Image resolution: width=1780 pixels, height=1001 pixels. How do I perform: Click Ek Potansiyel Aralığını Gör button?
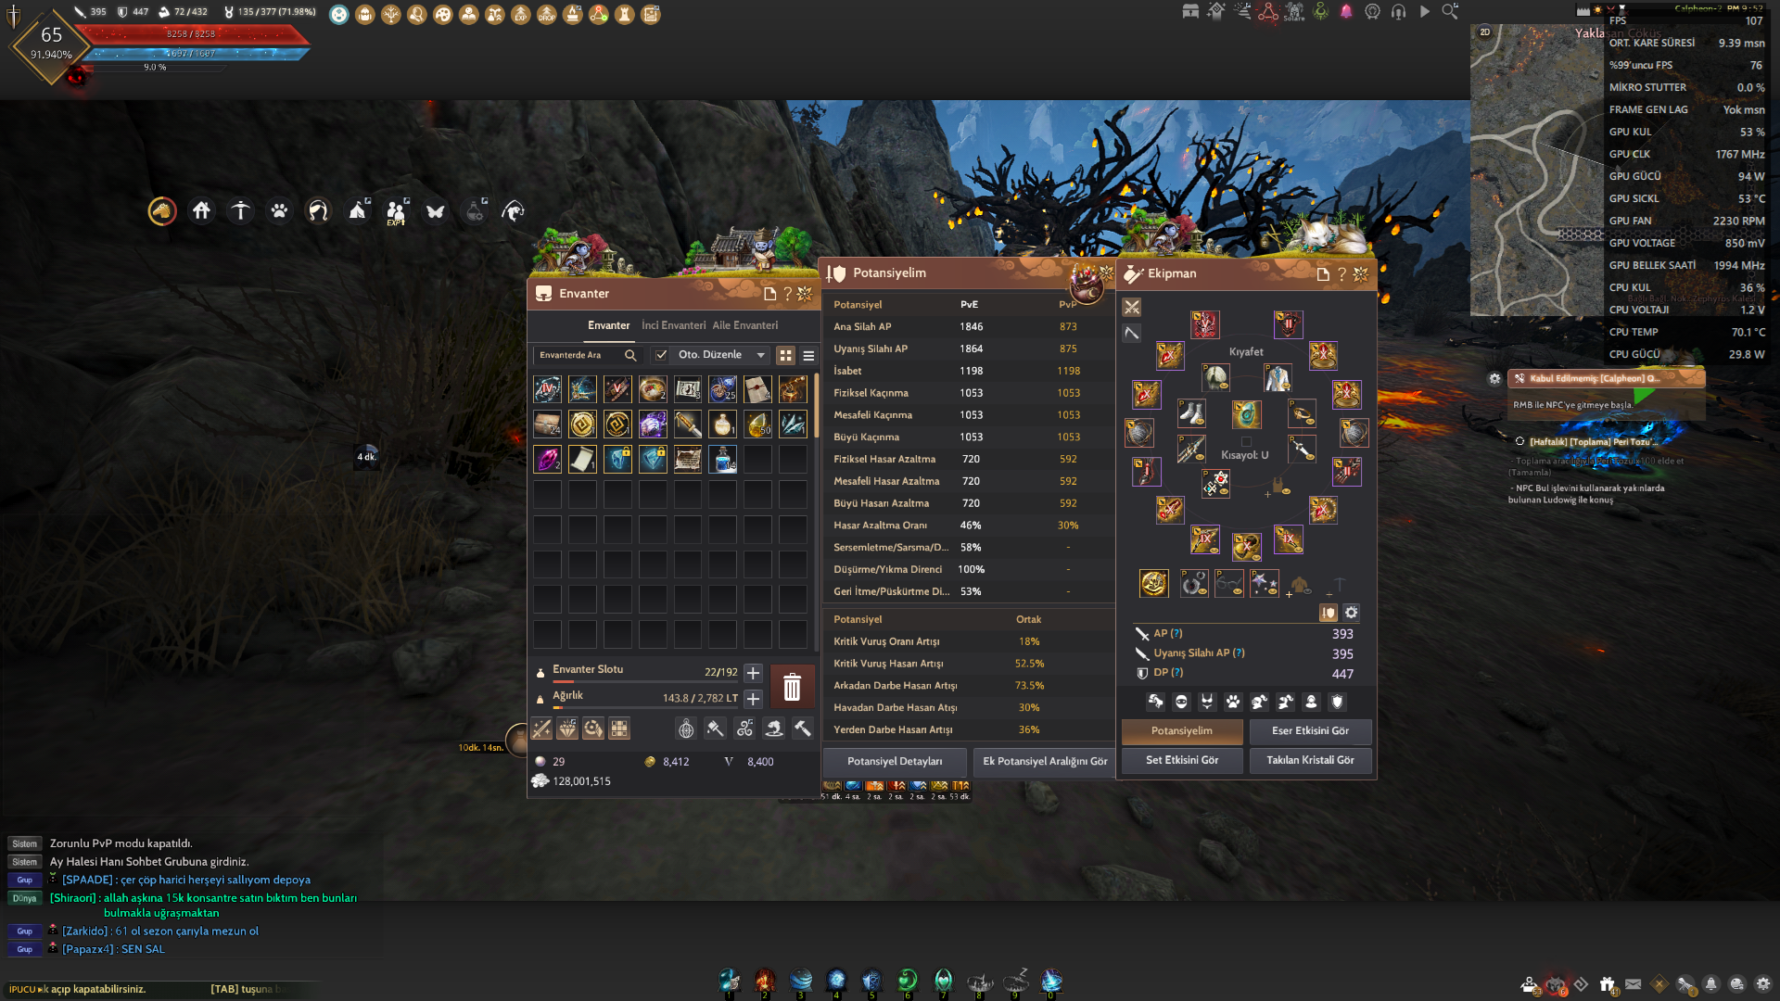[x=1045, y=762]
